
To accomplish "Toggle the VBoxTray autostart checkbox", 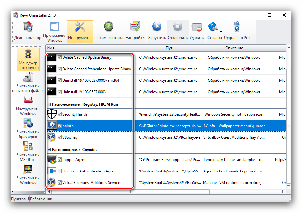I will 59,137.
